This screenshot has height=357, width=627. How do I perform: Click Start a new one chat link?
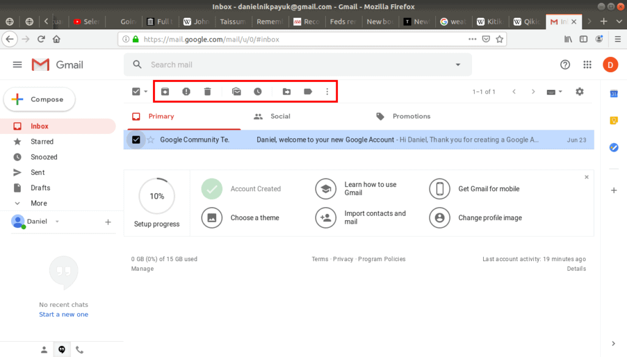64,314
